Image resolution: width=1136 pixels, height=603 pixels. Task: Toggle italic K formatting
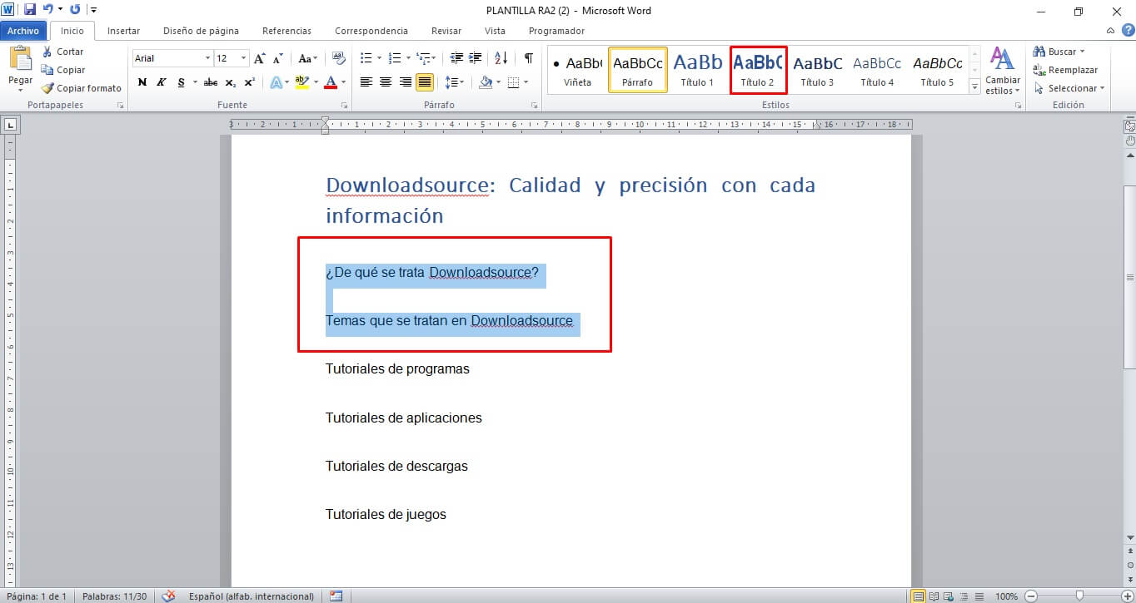coord(162,82)
